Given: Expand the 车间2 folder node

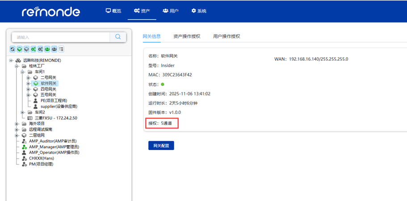Looking at the screenshot, I should click(x=23, y=112).
